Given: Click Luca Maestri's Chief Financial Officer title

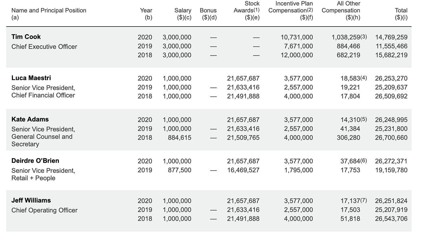Looking at the screenshot, I should 43,95.
